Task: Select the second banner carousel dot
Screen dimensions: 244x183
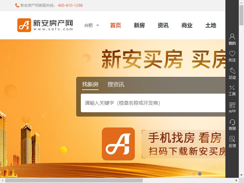Action: pos(200,174)
